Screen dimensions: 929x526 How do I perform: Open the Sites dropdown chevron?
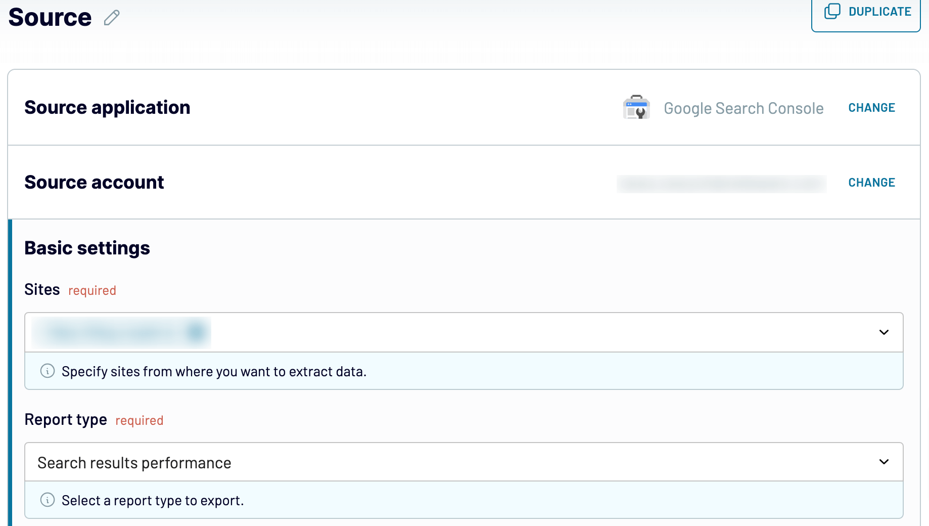click(x=884, y=332)
